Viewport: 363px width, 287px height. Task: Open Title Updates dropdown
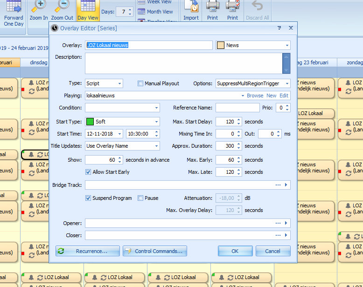156,146
